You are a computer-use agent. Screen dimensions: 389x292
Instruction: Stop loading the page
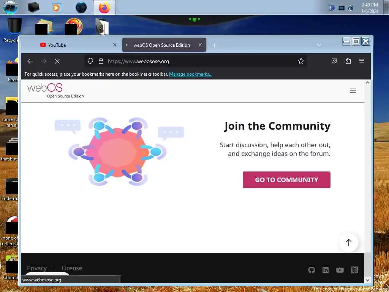(57, 61)
